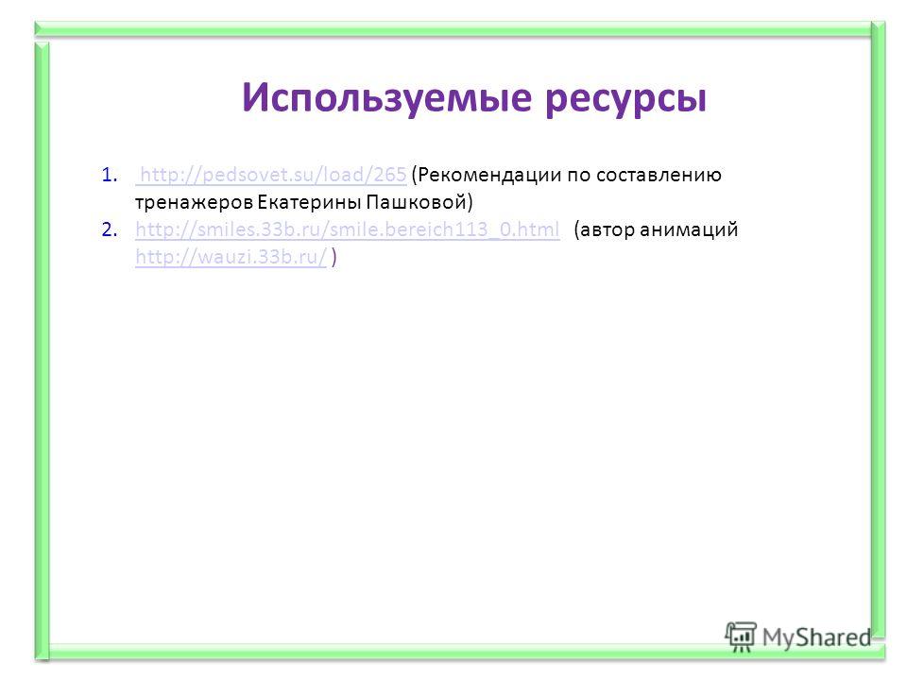This screenshot has width=907, height=680.
Task: Open the wauzi.33b.ru link
Action: [231, 257]
